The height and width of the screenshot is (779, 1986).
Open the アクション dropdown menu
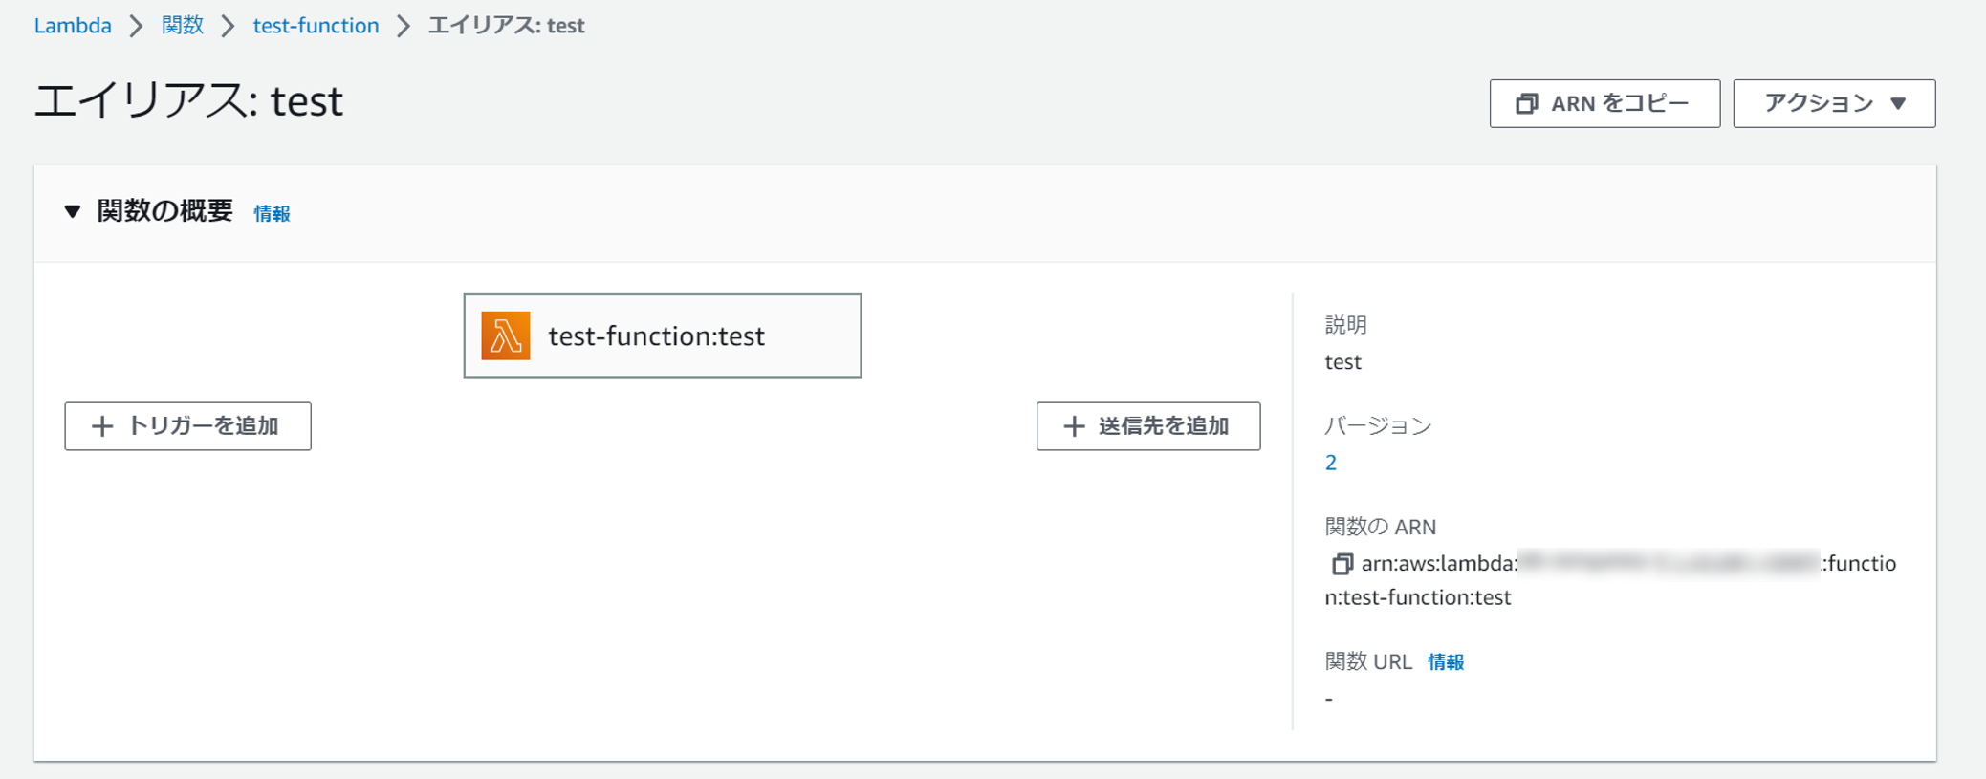(1833, 103)
